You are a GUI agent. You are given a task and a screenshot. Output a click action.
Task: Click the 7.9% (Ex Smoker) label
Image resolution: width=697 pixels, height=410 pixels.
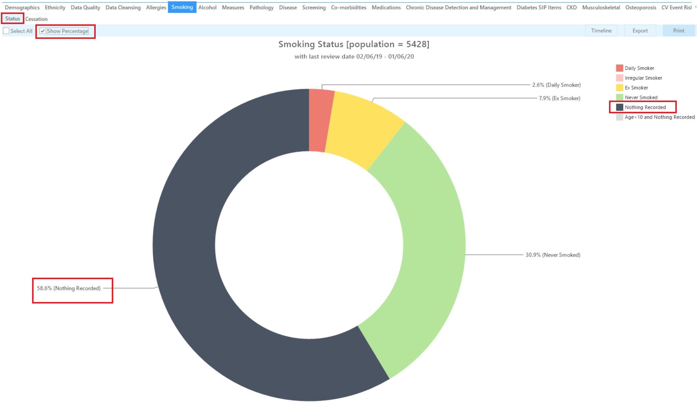[559, 98]
